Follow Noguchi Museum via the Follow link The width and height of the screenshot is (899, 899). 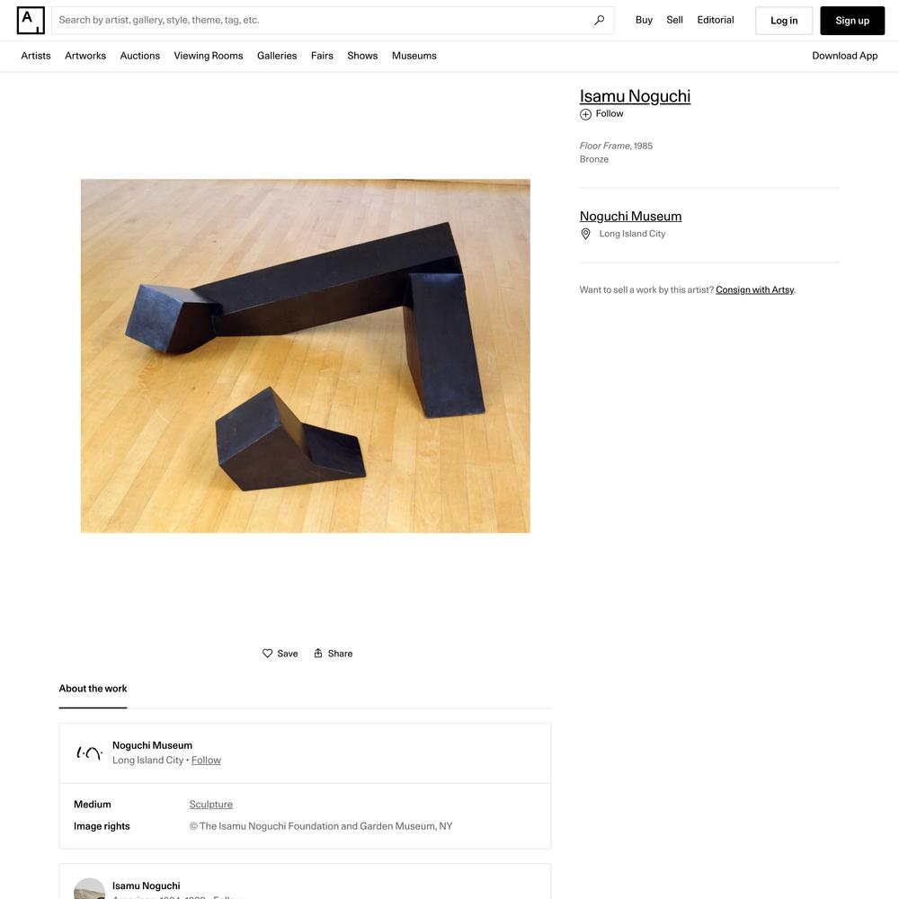[206, 761]
